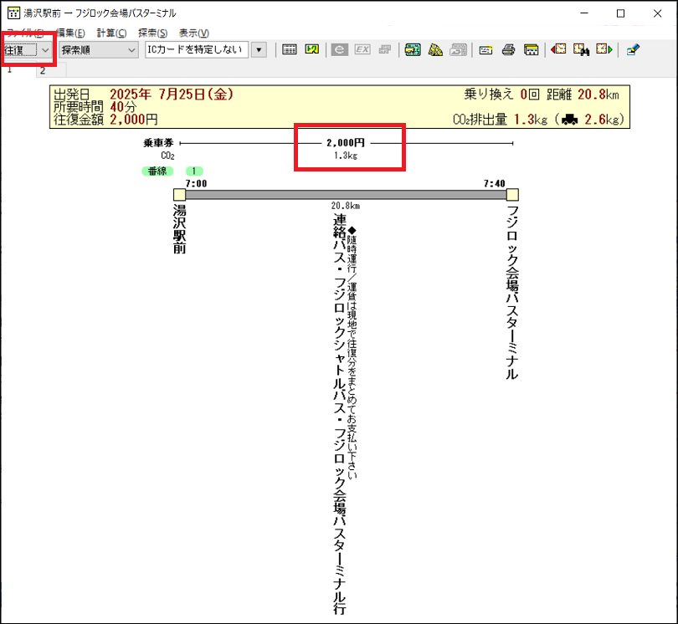Click the gray bus route segment bar
This screenshot has width=678, height=624.
[345, 194]
